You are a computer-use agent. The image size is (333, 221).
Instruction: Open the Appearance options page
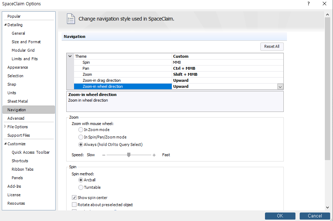[18, 67]
